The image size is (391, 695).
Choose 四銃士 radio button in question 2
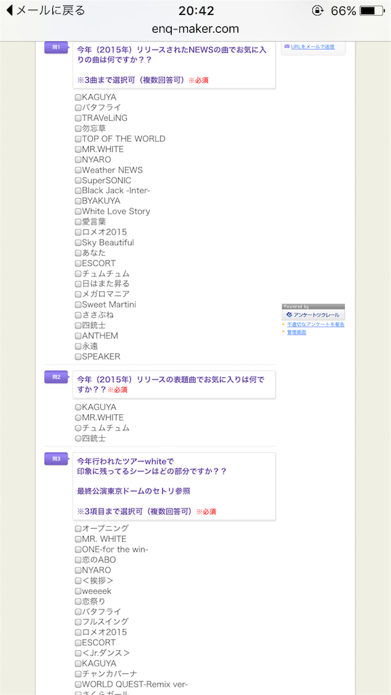(78, 439)
